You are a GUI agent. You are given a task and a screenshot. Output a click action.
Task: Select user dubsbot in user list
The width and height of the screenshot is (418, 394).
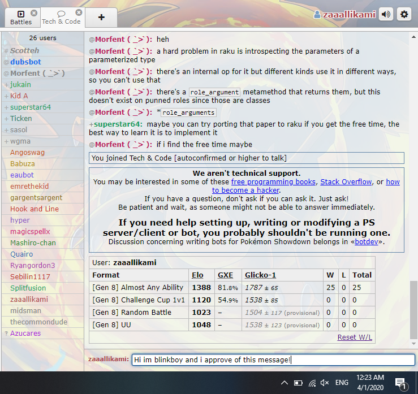click(42, 62)
